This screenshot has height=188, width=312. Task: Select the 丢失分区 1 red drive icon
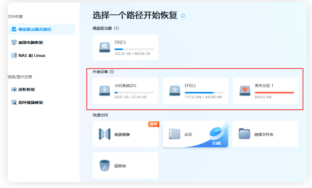(x=245, y=91)
